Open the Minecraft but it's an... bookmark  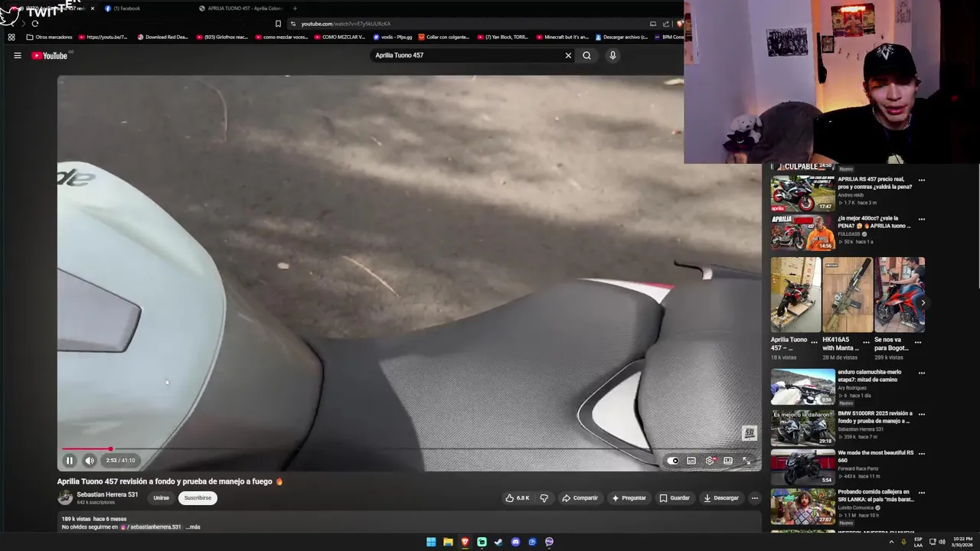click(562, 37)
